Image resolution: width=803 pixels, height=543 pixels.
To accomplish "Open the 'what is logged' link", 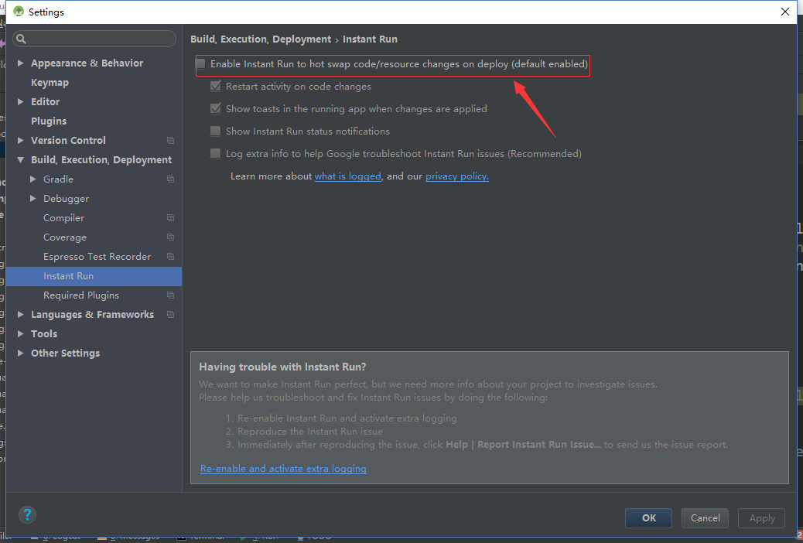I will [x=347, y=176].
